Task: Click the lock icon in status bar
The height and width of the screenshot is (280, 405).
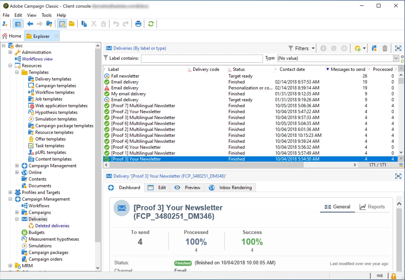Action: coord(394,276)
